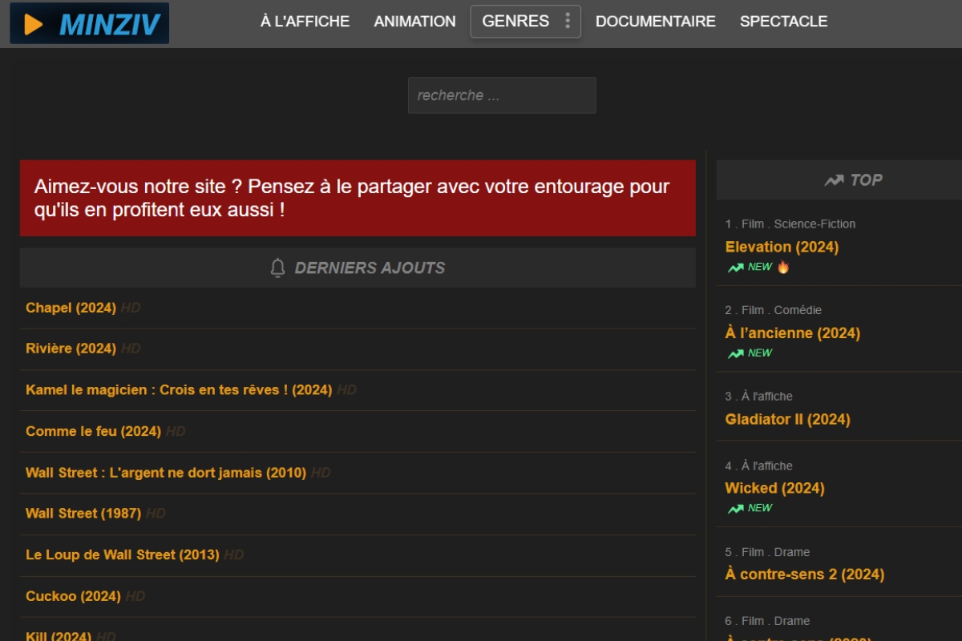962x641 pixels.
Task: Click the bell icon beside DERNIERS AJOUTS
Action: pyautogui.click(x=277, y=268)
